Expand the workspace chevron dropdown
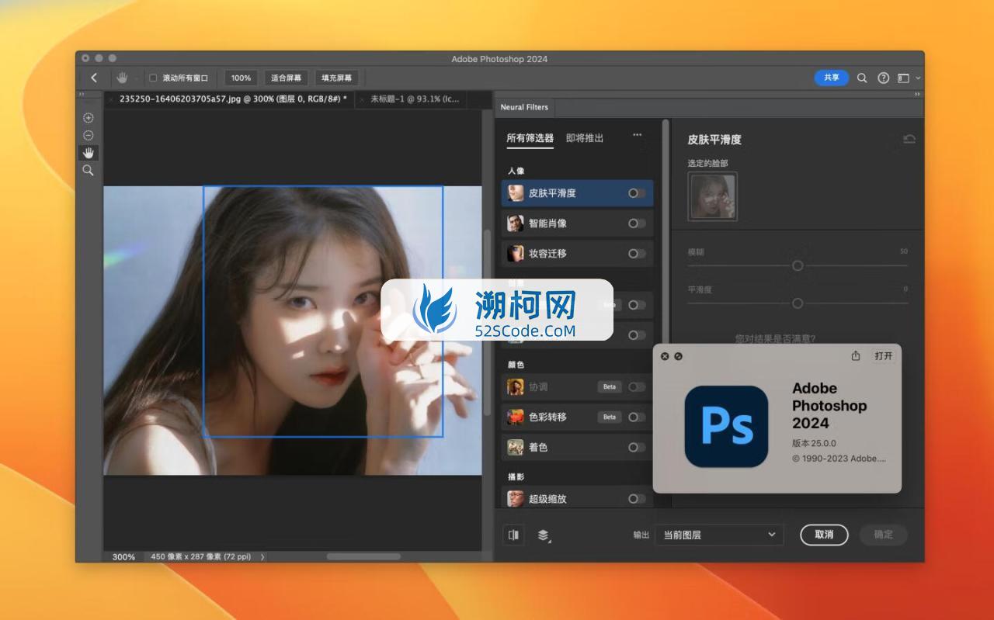Viewport: 994px width, 620px height. point(918,78)
